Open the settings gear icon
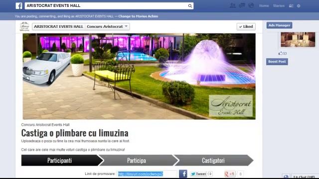Screen dimensions: 319x179 point(299,6)
